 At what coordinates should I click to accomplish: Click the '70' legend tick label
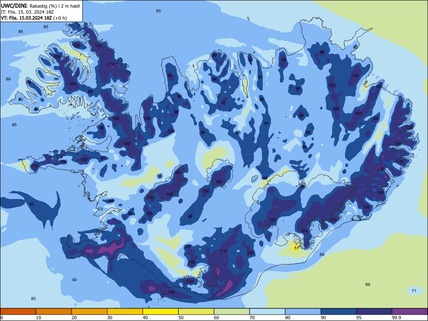click(x=252, y=318)
